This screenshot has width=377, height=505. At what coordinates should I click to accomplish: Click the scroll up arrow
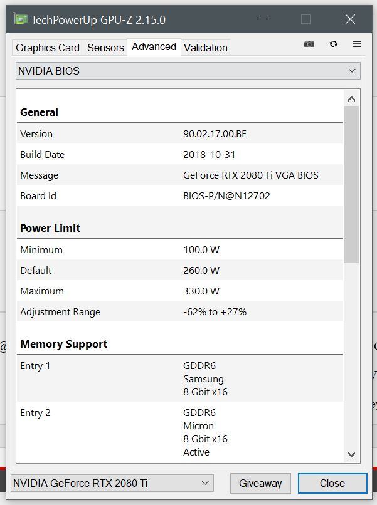click(351, 98)
